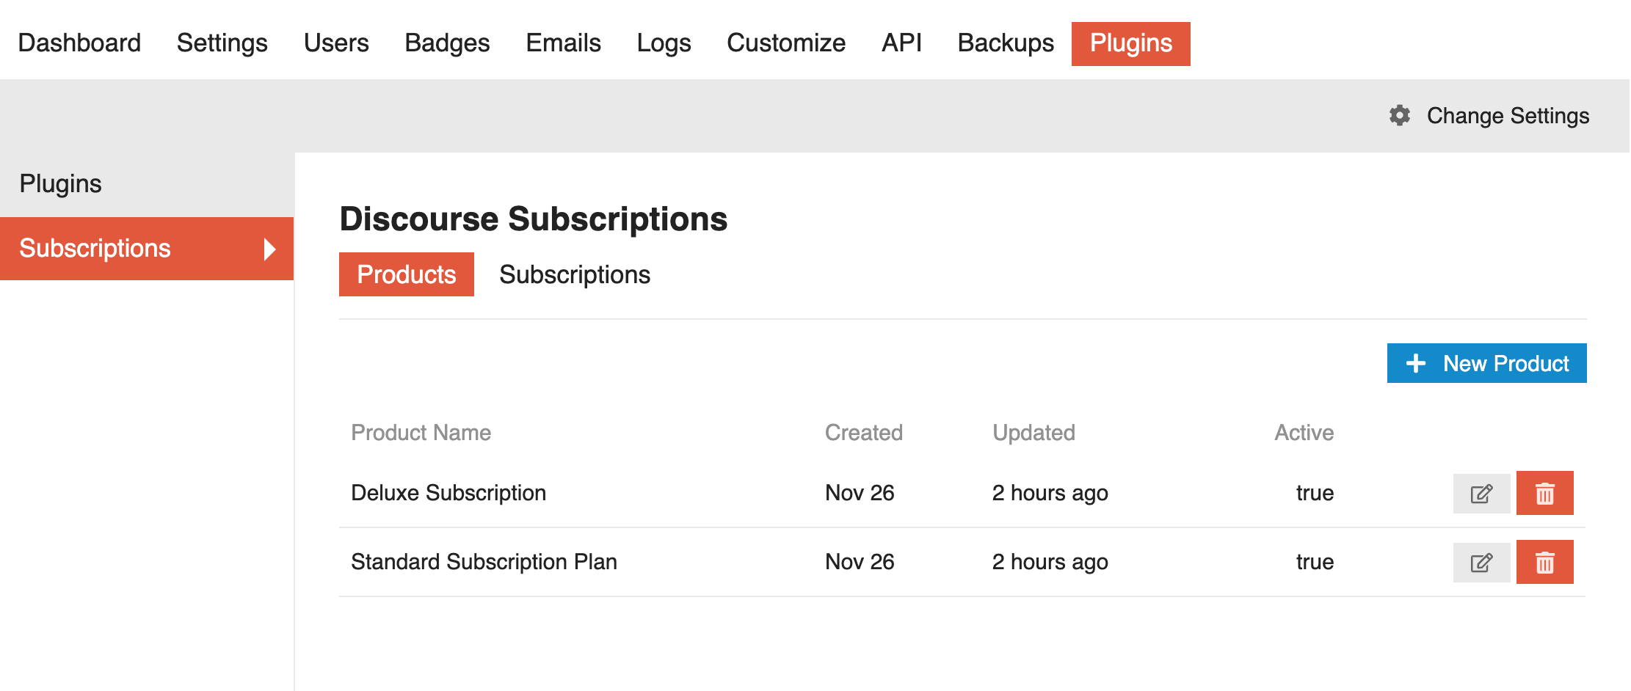
Task: Click the arrow on Subscriptions sidebar item
Action: (x=269, y=249)
